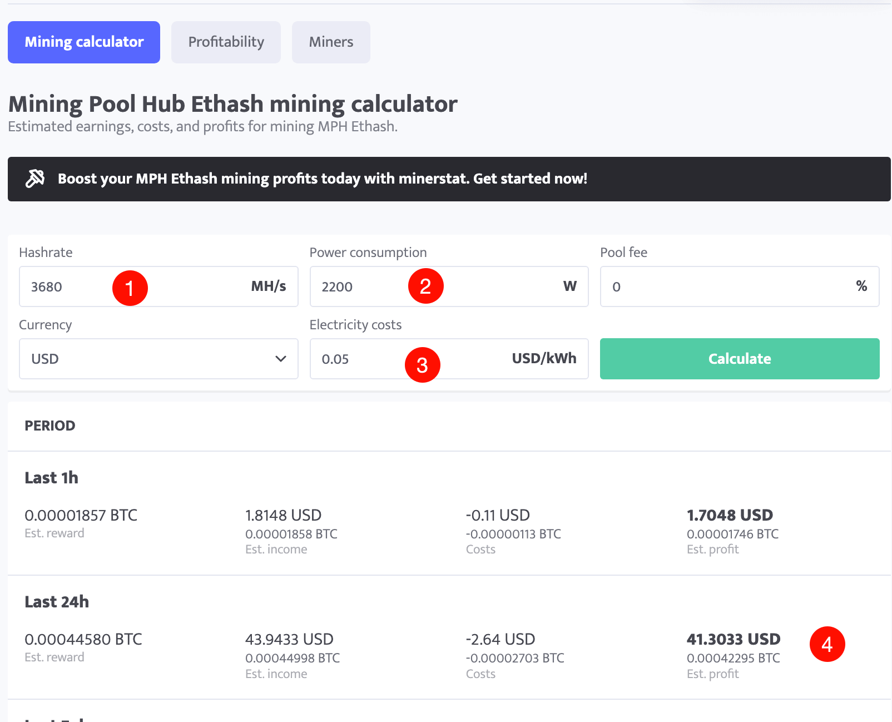The image size is (892, 722).
Task: Click the -0.00000113 BTC costs value
Action: pyautogui.click(x=513, y=534)
